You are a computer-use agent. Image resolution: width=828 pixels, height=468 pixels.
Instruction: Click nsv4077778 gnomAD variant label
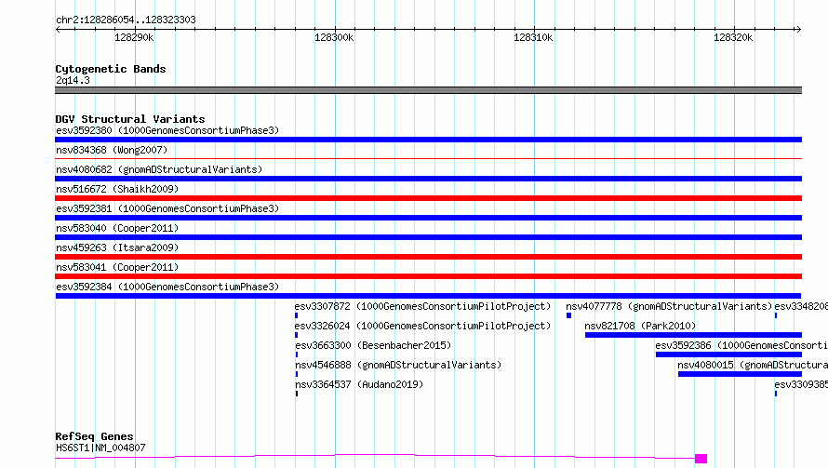(x=669, y=306)
